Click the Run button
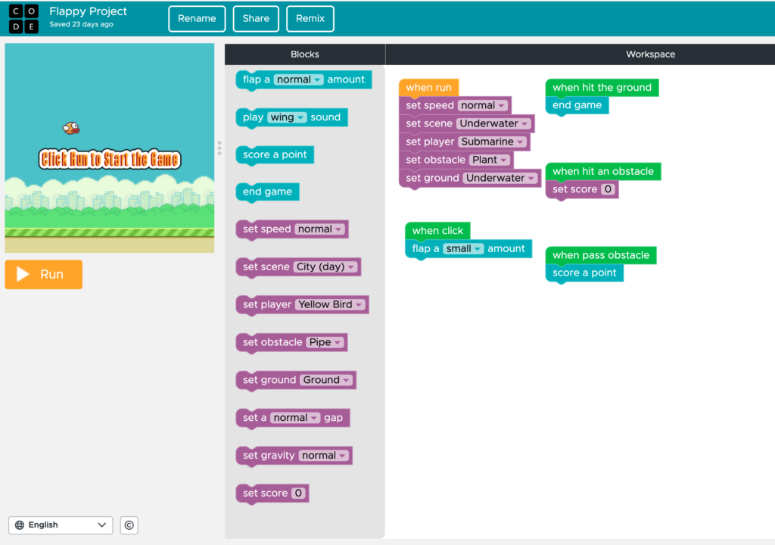The width and height of the screenshot is (775, 545). [x=43, y=274]
